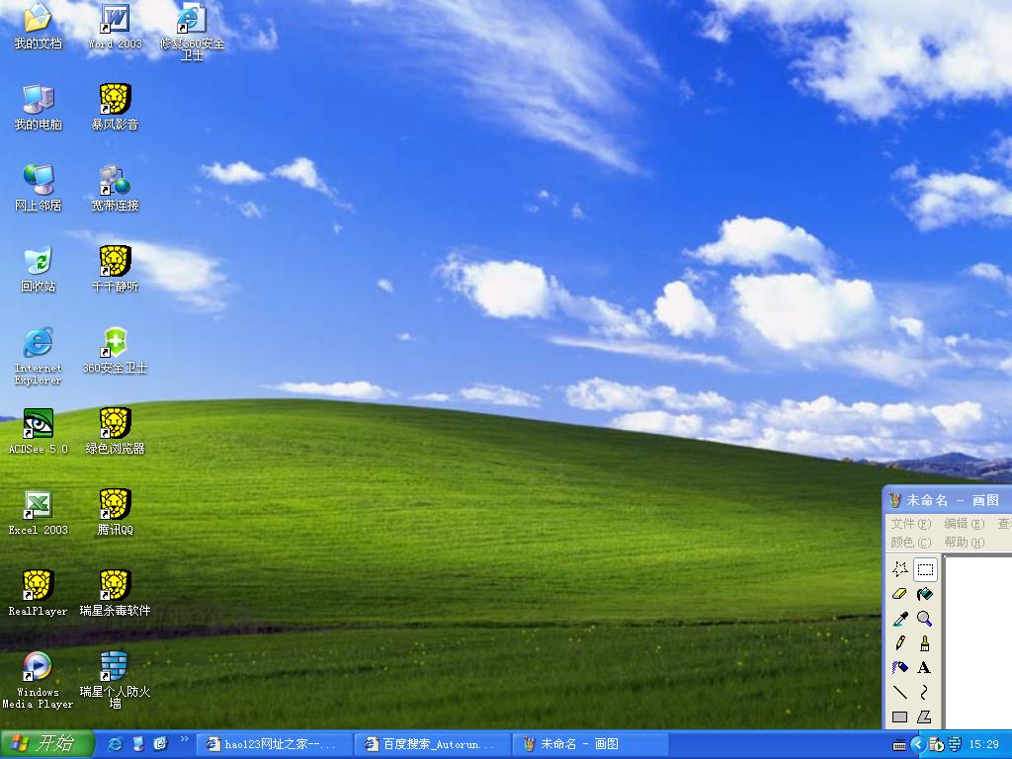Select the Excel 2003 desktop shortcut
This screenshot has height=759, width=1012.
pos(39,513)
